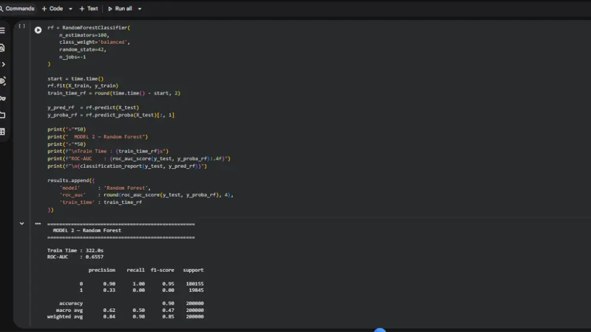This screenshot has width=591, height=332.
Task: Click the Run all button
Action: click(120, 8)
